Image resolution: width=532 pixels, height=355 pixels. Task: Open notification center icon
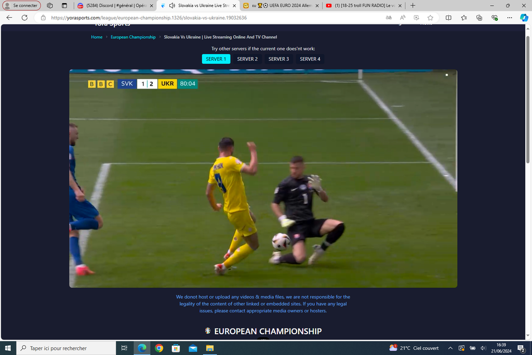[521, 348]
